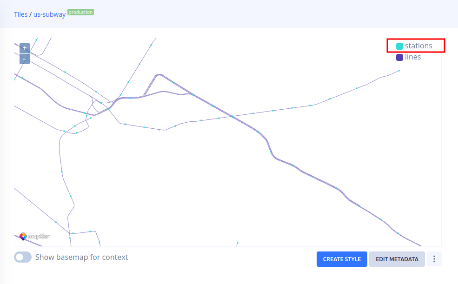Click the purple lines legend icon
Image resolution: width=458 pixels, height=284 pixels.
tap(399, 57)
